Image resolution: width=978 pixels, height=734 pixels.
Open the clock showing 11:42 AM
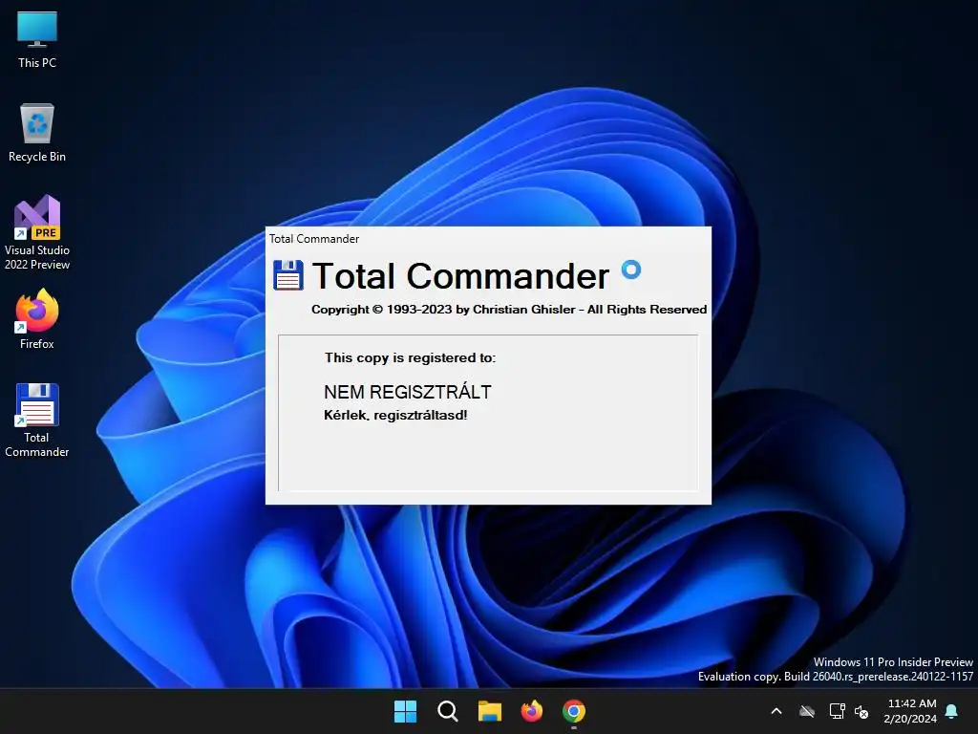[910, 711]
